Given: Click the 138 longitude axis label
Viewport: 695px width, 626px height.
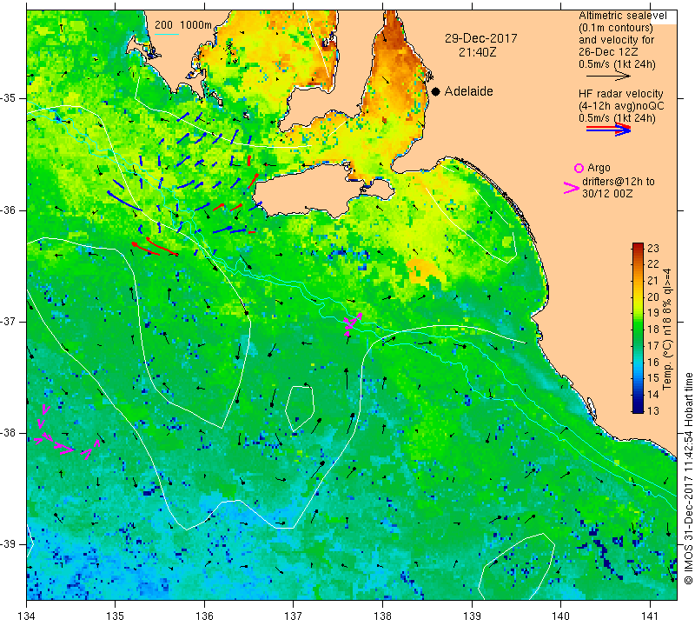Looking at the screenshot, I should point(382,616).
